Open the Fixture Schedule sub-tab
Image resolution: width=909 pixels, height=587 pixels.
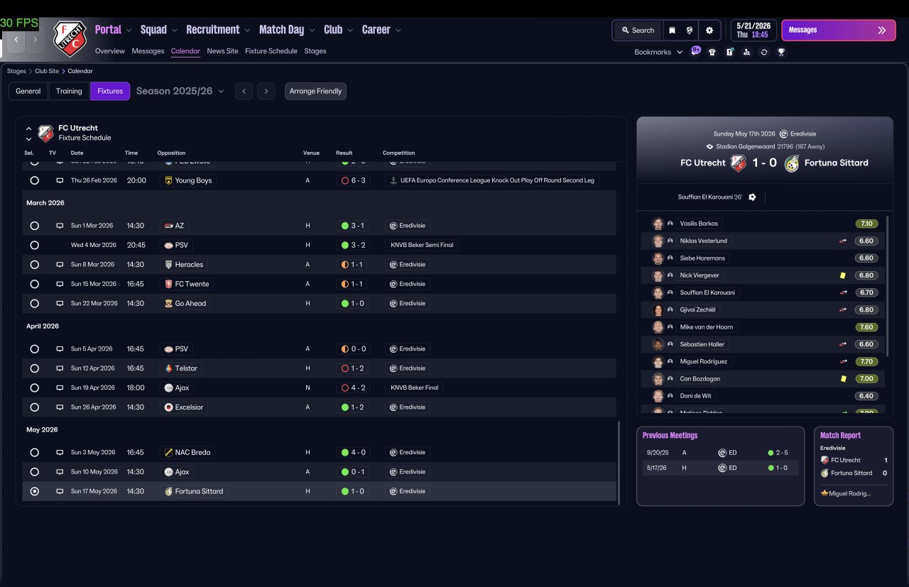[x=271, y=51]
